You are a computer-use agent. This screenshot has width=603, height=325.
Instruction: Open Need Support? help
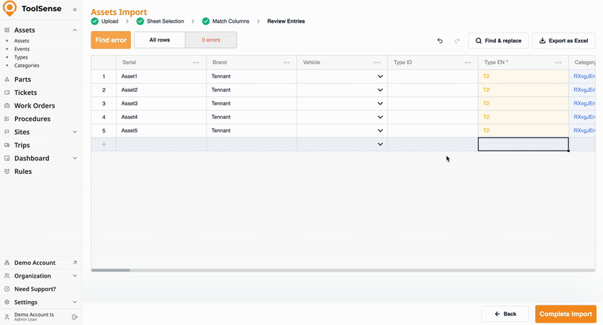point(35,289)
